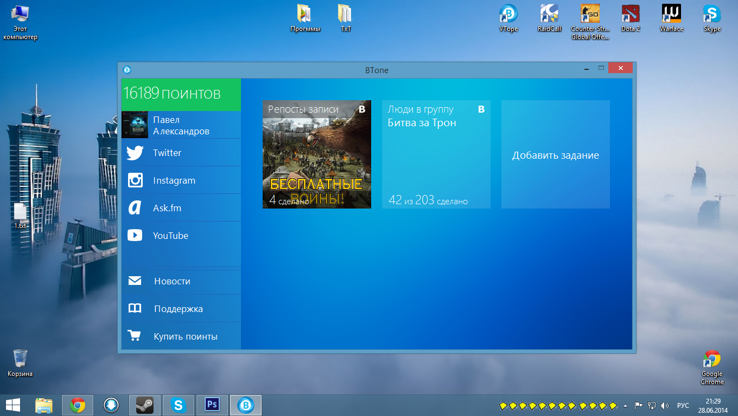The height and width of the screenshot is (416, 738).
Task: Switch the РУС input language indicator
Action: click(x=683, y=405)
